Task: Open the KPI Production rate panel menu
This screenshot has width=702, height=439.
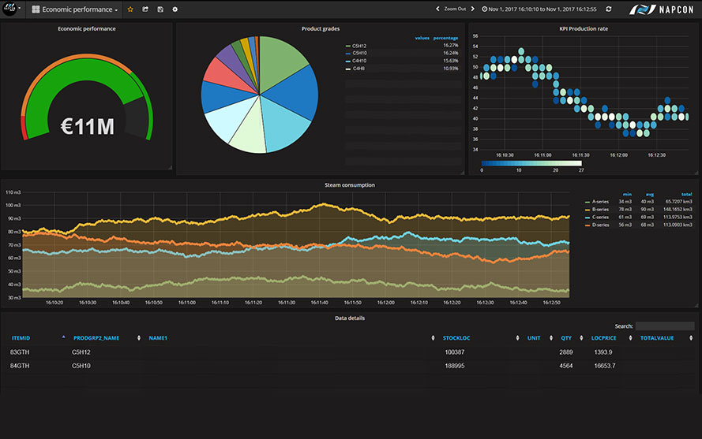Action: coord(583,28)
